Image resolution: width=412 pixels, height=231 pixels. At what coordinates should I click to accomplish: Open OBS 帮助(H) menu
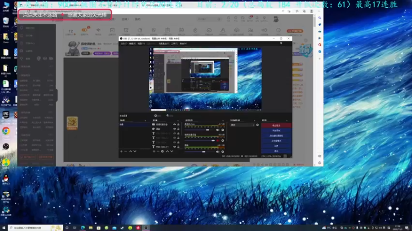183,44
